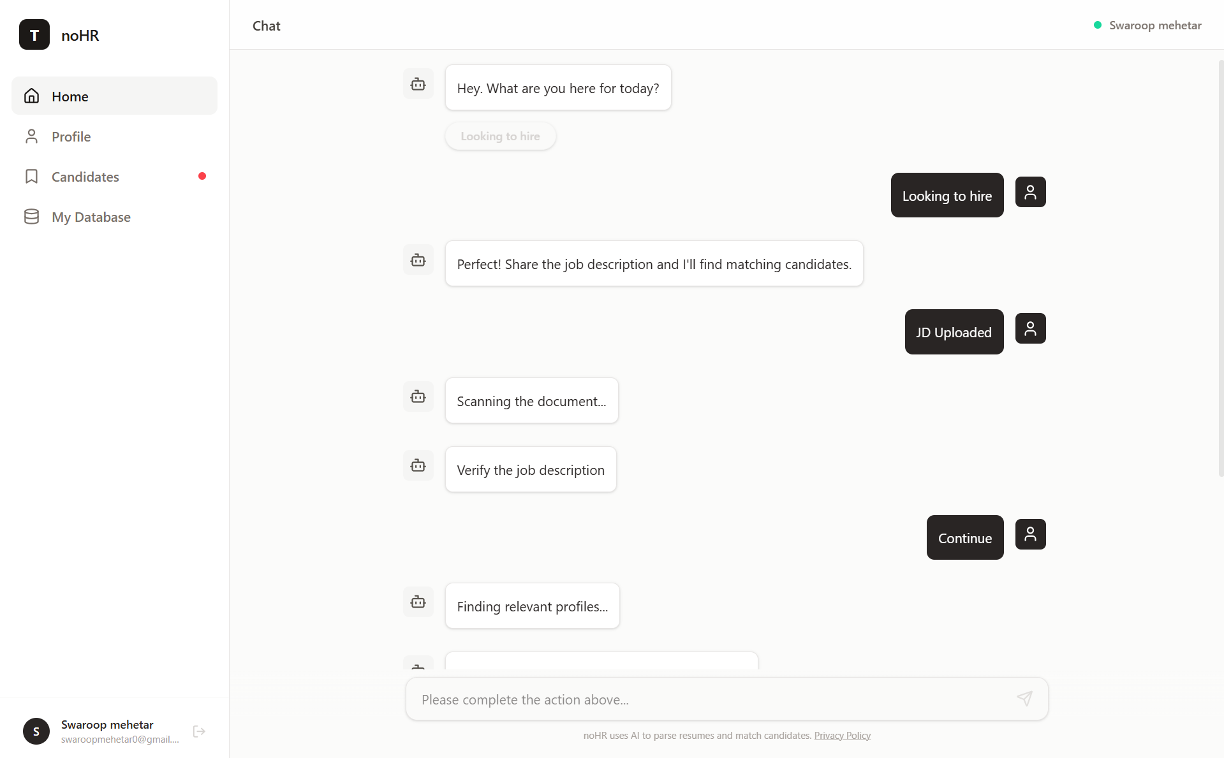The height and width of the screenshot is (758, 1224).
Task: Click the green online status indicator
Action: click(1097, 25)
